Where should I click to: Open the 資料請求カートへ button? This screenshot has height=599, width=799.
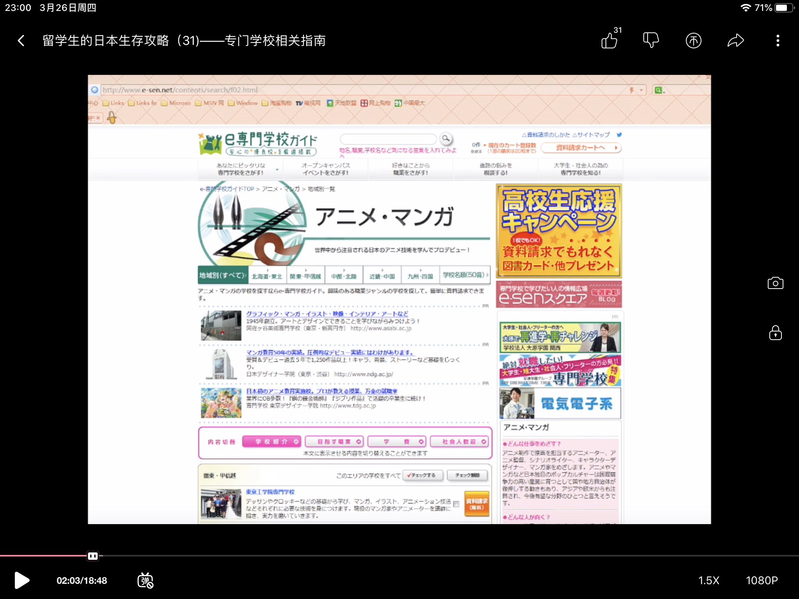[x=581, y=148]
